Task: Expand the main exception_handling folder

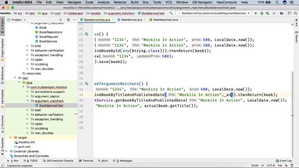Action: point(28,55)
